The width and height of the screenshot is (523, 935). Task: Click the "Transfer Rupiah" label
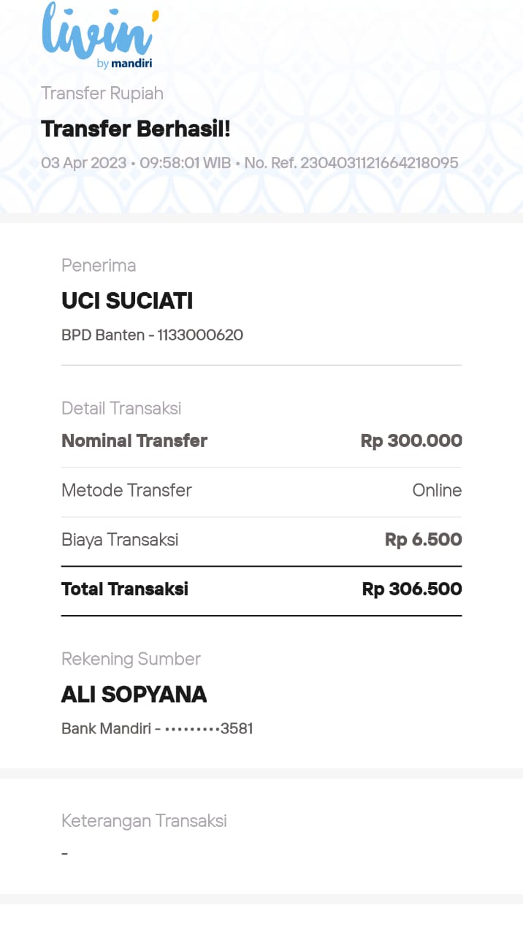tap(102, 93)
